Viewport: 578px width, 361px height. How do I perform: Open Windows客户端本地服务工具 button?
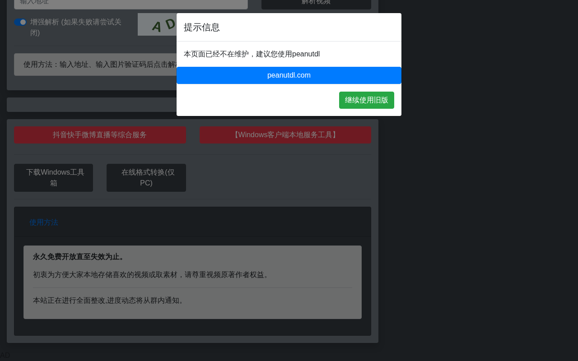click(x=285, y=135)
